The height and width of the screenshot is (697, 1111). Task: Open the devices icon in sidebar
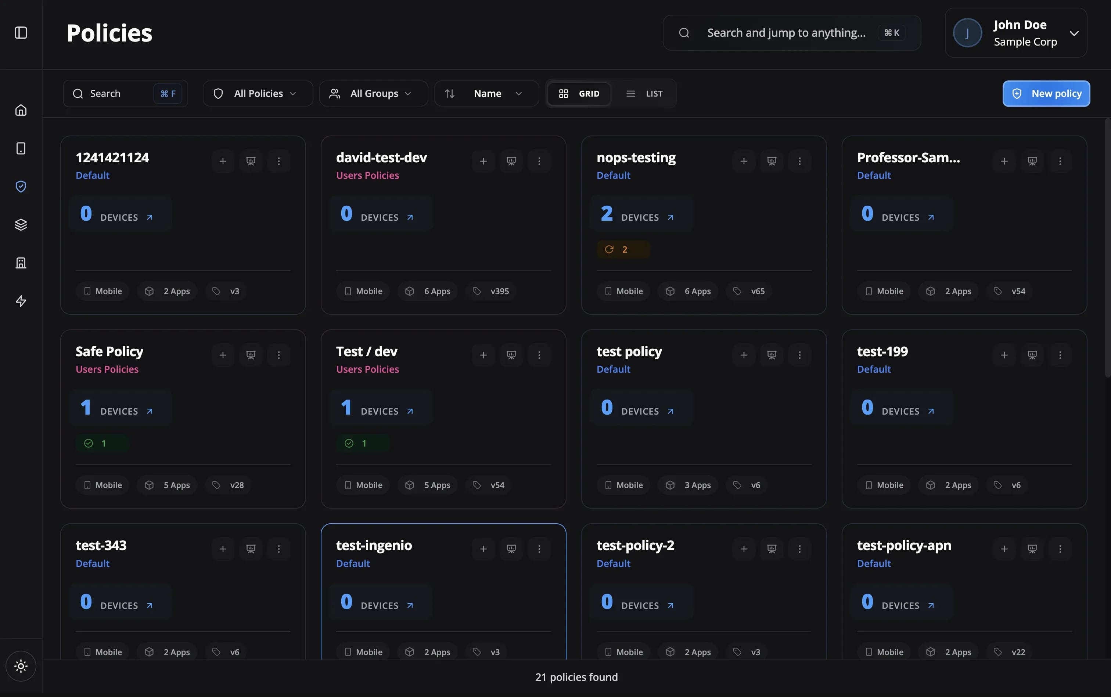pyautogui.click(x=21, y=148)
